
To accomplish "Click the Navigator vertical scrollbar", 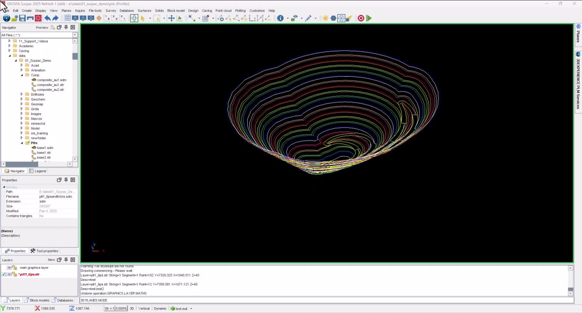I will [x=75, y=99].
